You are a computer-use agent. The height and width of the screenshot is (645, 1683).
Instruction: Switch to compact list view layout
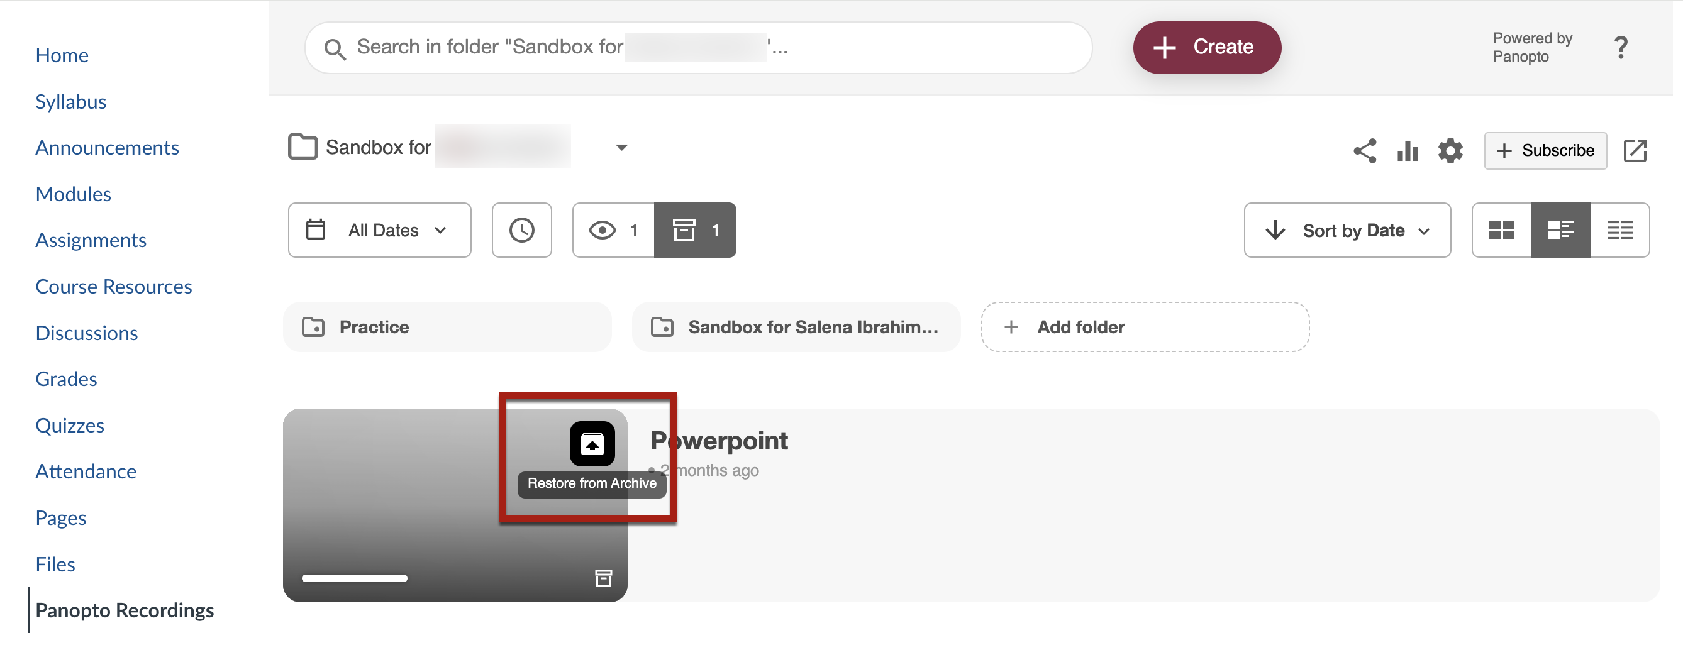point(1619,230)
